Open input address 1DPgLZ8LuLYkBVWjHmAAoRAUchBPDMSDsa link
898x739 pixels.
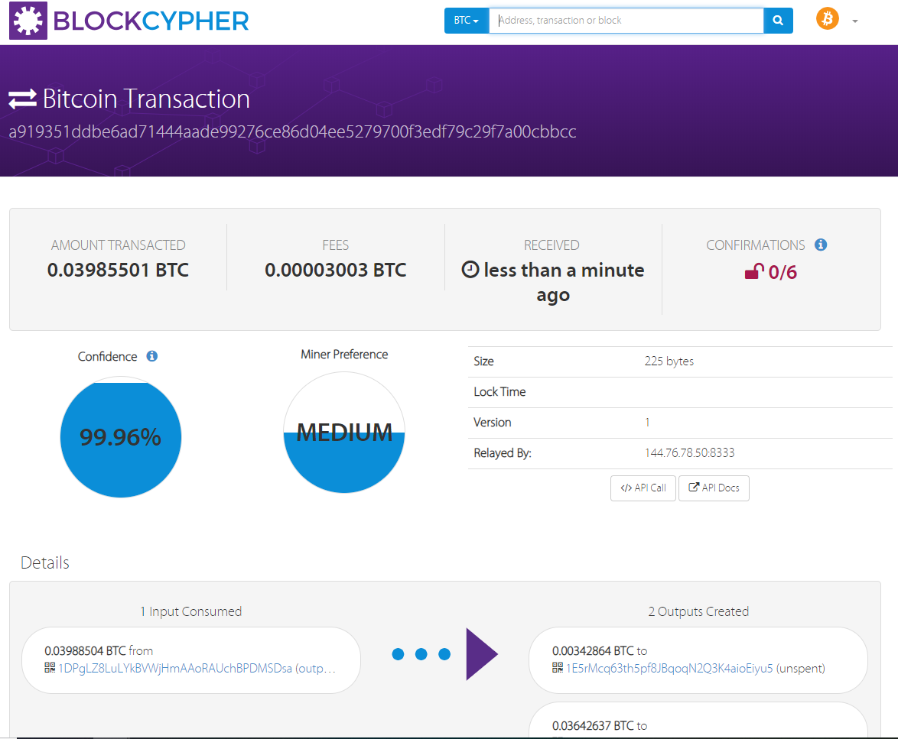pyautogui.click(x=175, y=668)
